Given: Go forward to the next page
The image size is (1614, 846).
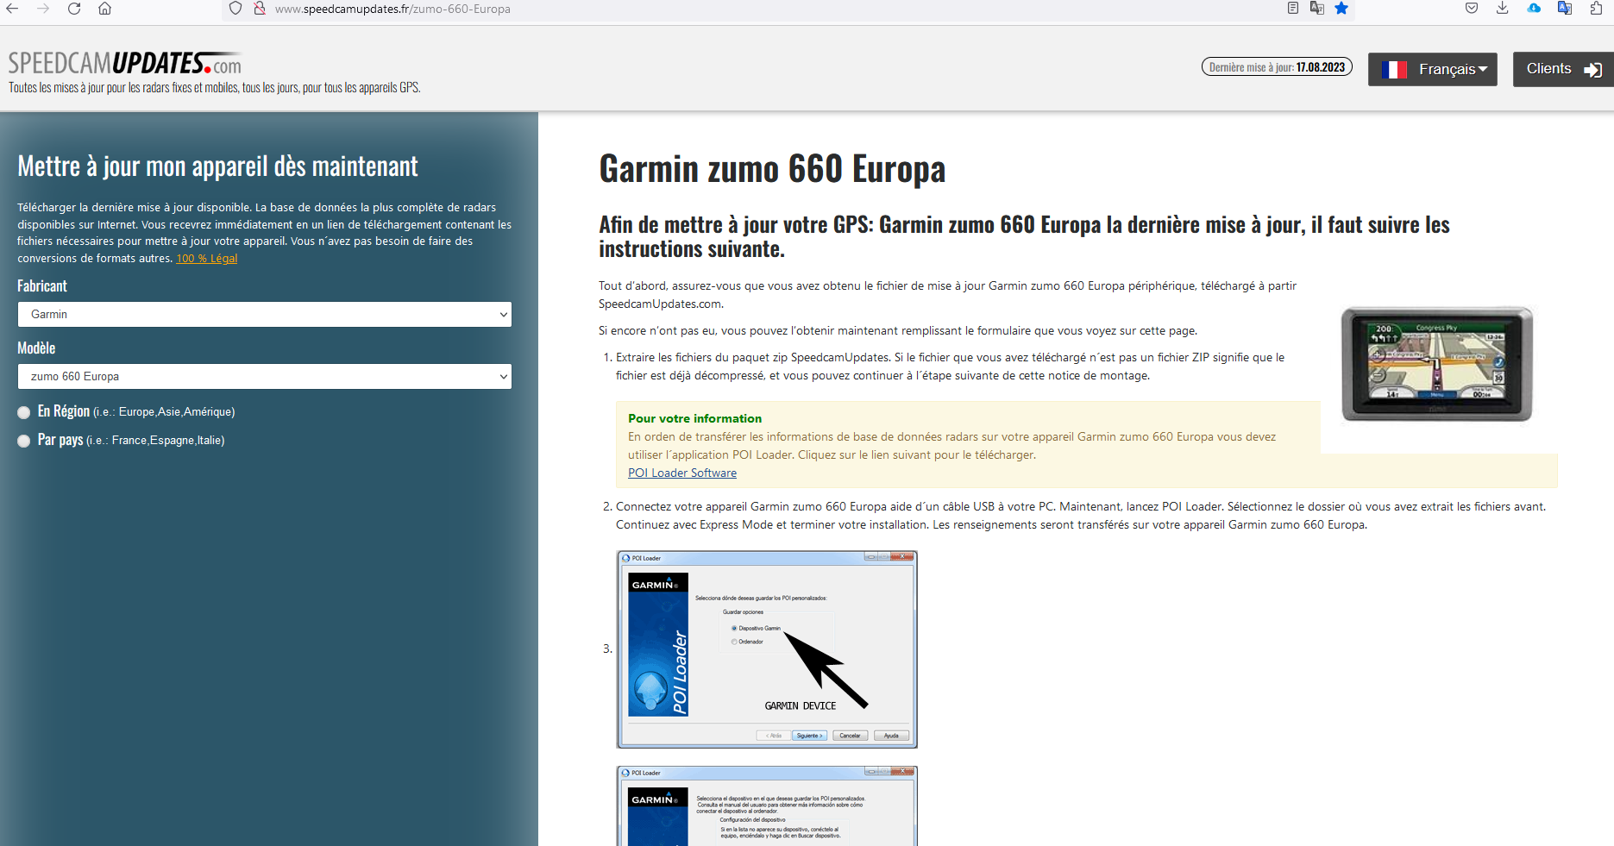Looking at the screenshot, I should 43,9.
